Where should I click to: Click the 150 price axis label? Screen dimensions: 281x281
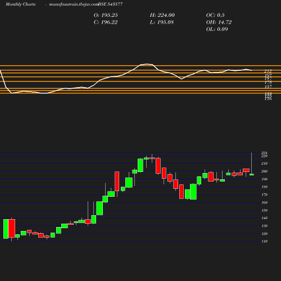click(x=264, y=210)
